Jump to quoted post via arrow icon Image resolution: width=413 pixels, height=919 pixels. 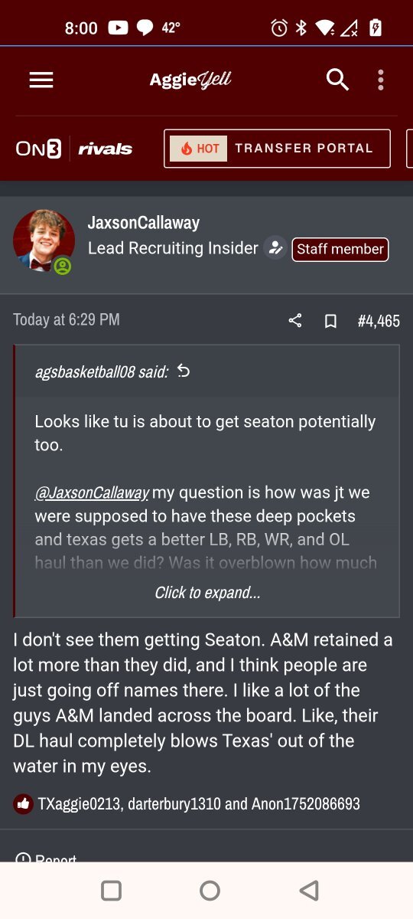[184, 371]
